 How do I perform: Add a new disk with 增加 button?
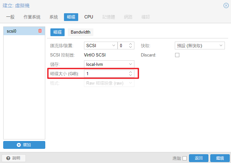(x=24, y=145)
